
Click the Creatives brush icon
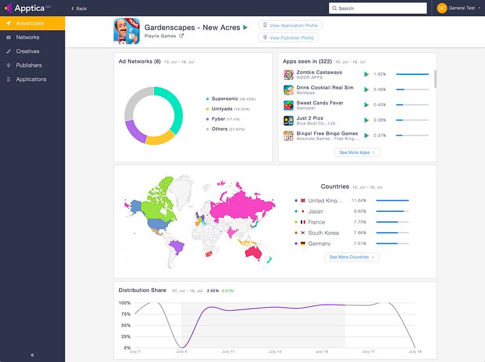(8, 51)
